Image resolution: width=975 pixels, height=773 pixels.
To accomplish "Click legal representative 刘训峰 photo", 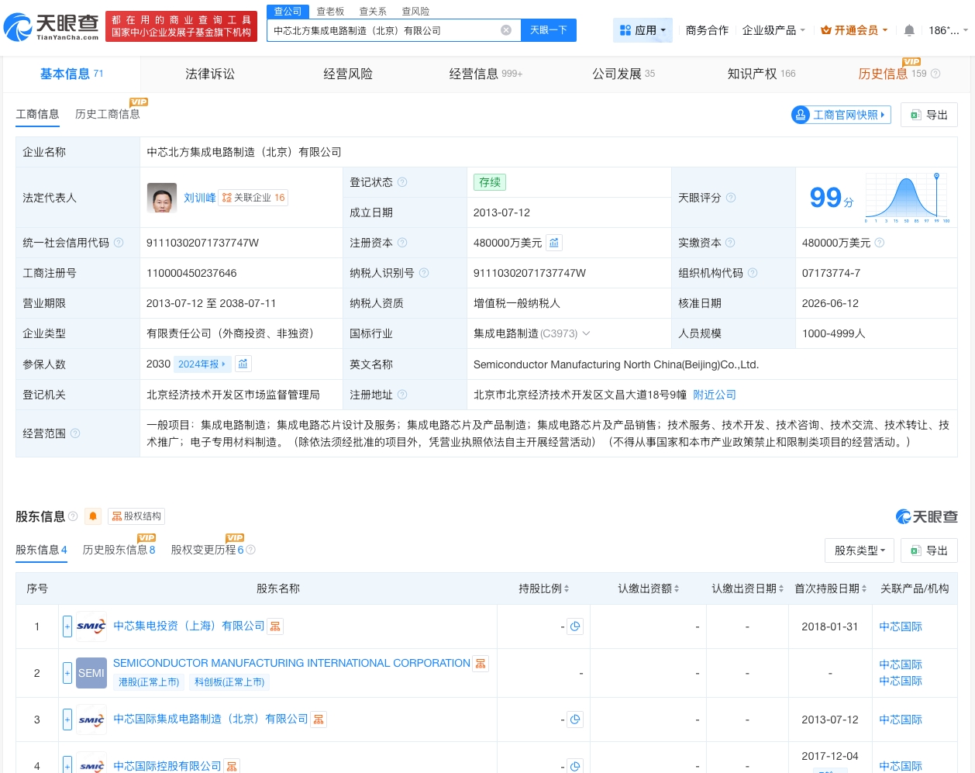I will tap(162, 198).
